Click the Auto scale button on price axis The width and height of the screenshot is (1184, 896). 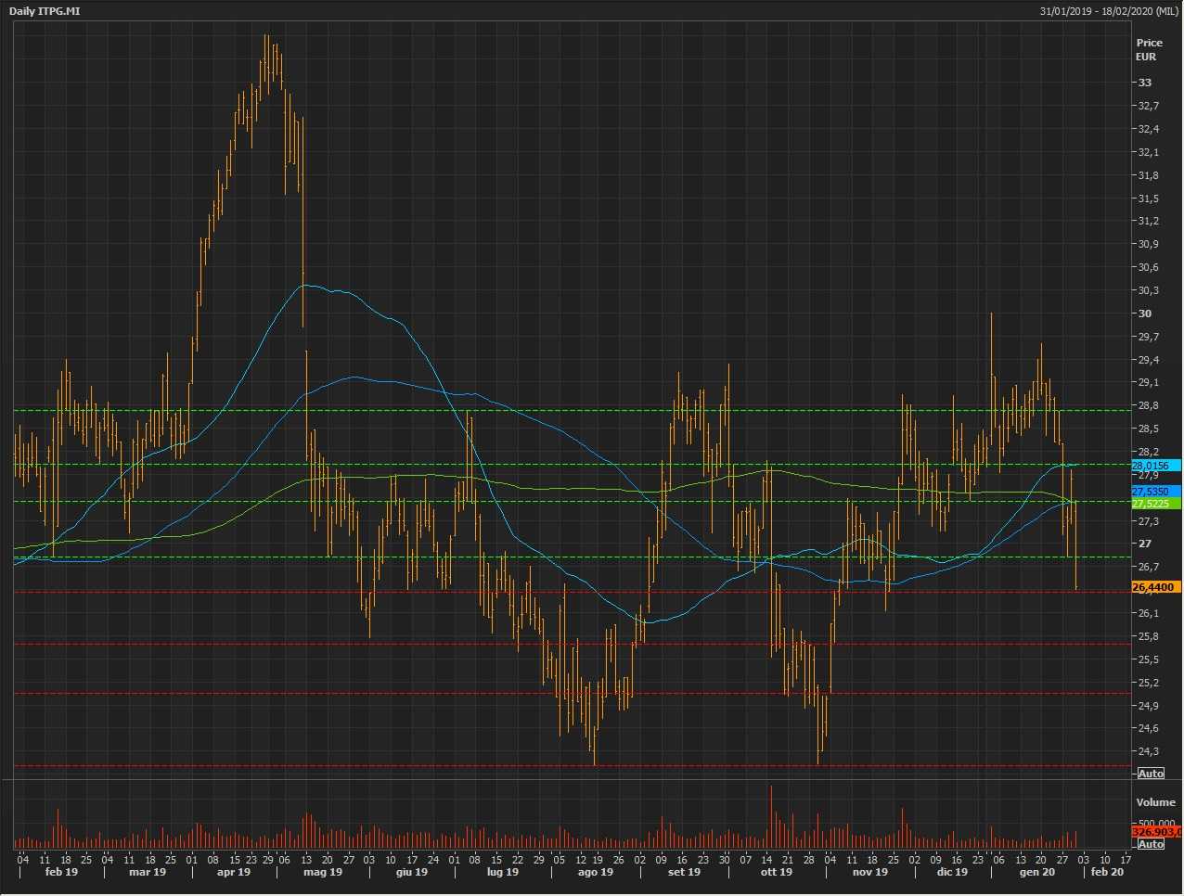point(1151,774)
